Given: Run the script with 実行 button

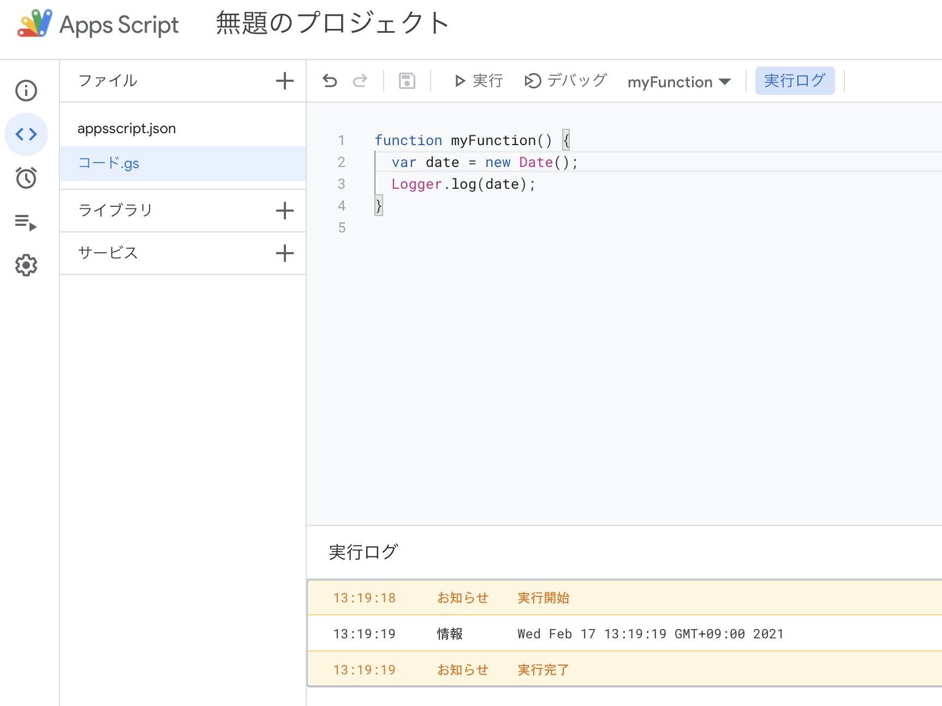Looking at the screenshot, I should (x=479, y=81).
